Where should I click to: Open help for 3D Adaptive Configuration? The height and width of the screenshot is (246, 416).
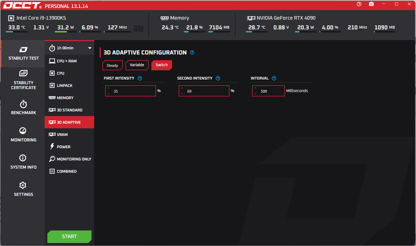192,53
